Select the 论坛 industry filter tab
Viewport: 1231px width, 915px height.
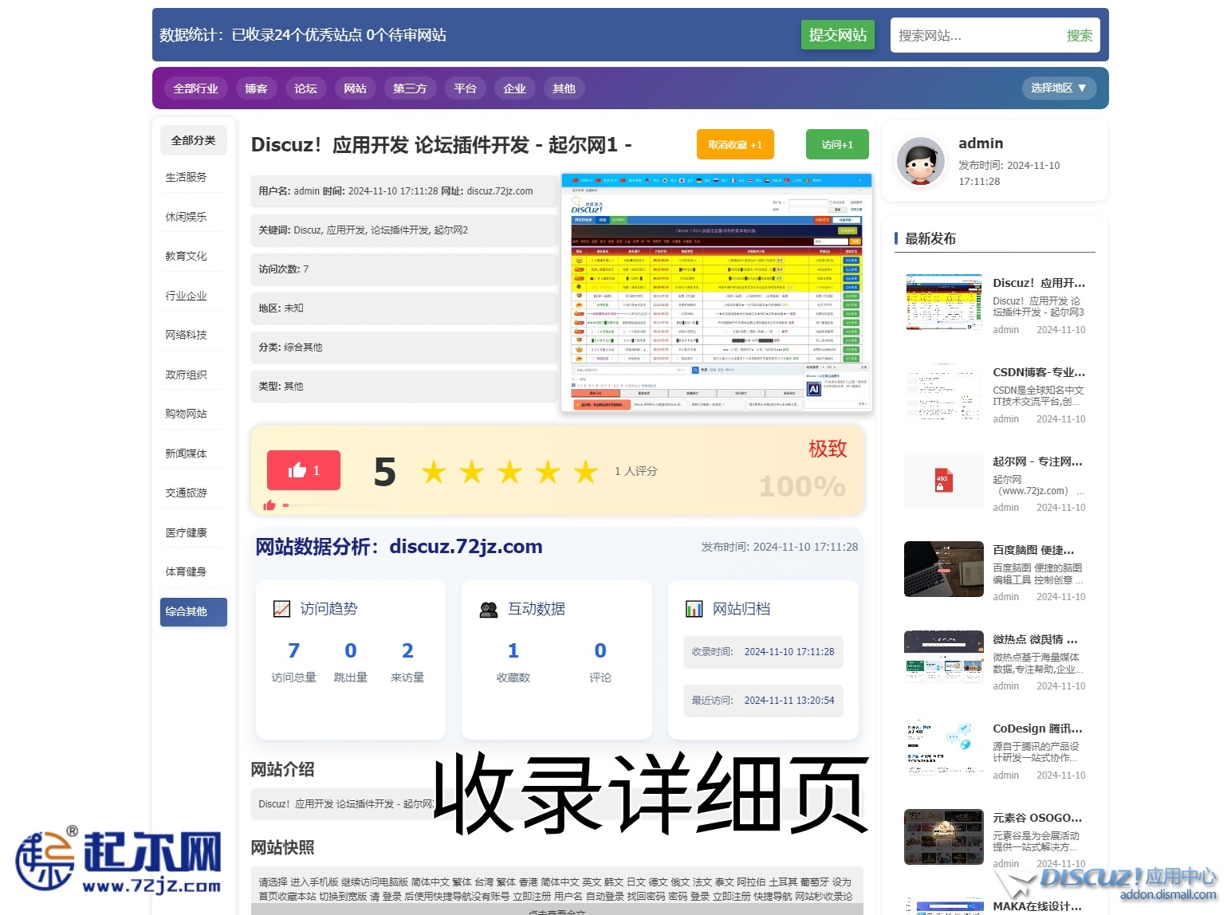(x=305, y=88)
